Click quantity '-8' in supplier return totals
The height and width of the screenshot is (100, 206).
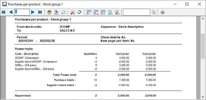(x=95, y=85)
